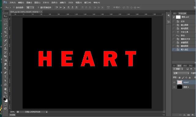The width and height of the screenshot is (196, 117).
Task: Collapse the right panels double-arrow
Action: pos(170,11)
